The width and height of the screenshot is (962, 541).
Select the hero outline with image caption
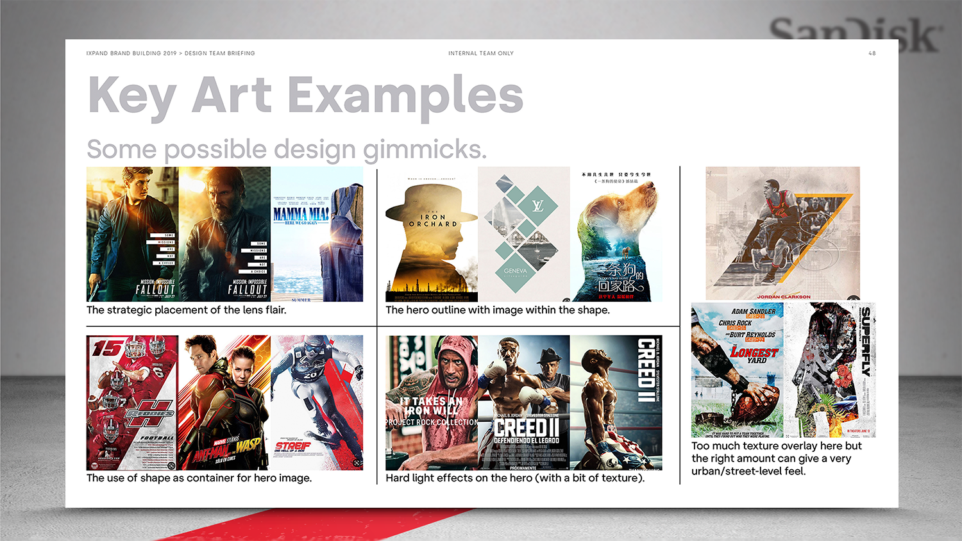coord(498,310)
